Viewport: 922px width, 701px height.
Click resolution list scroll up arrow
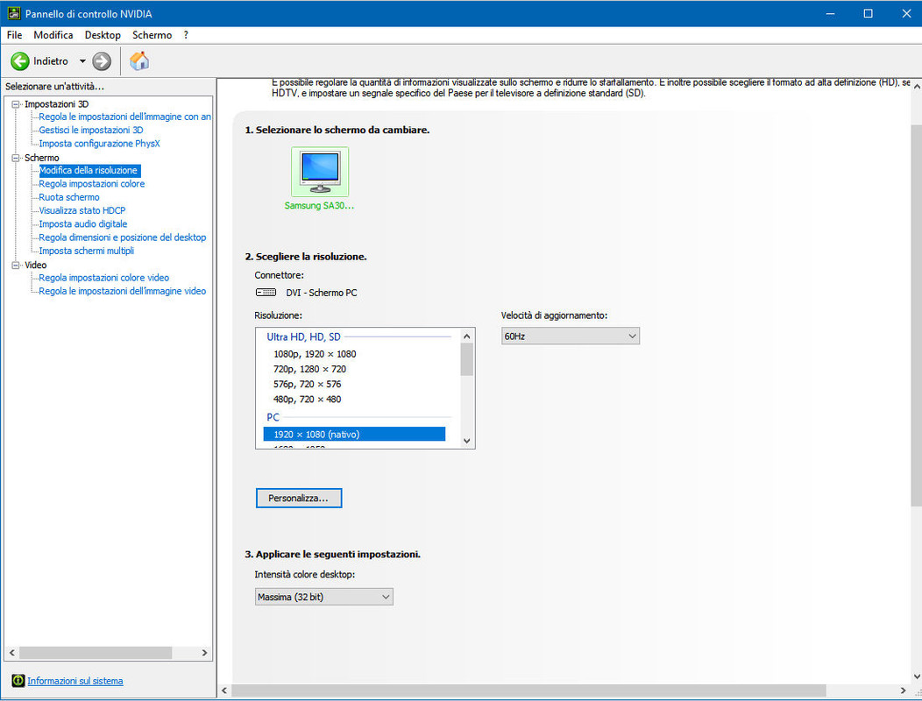(x=467, y=336)
